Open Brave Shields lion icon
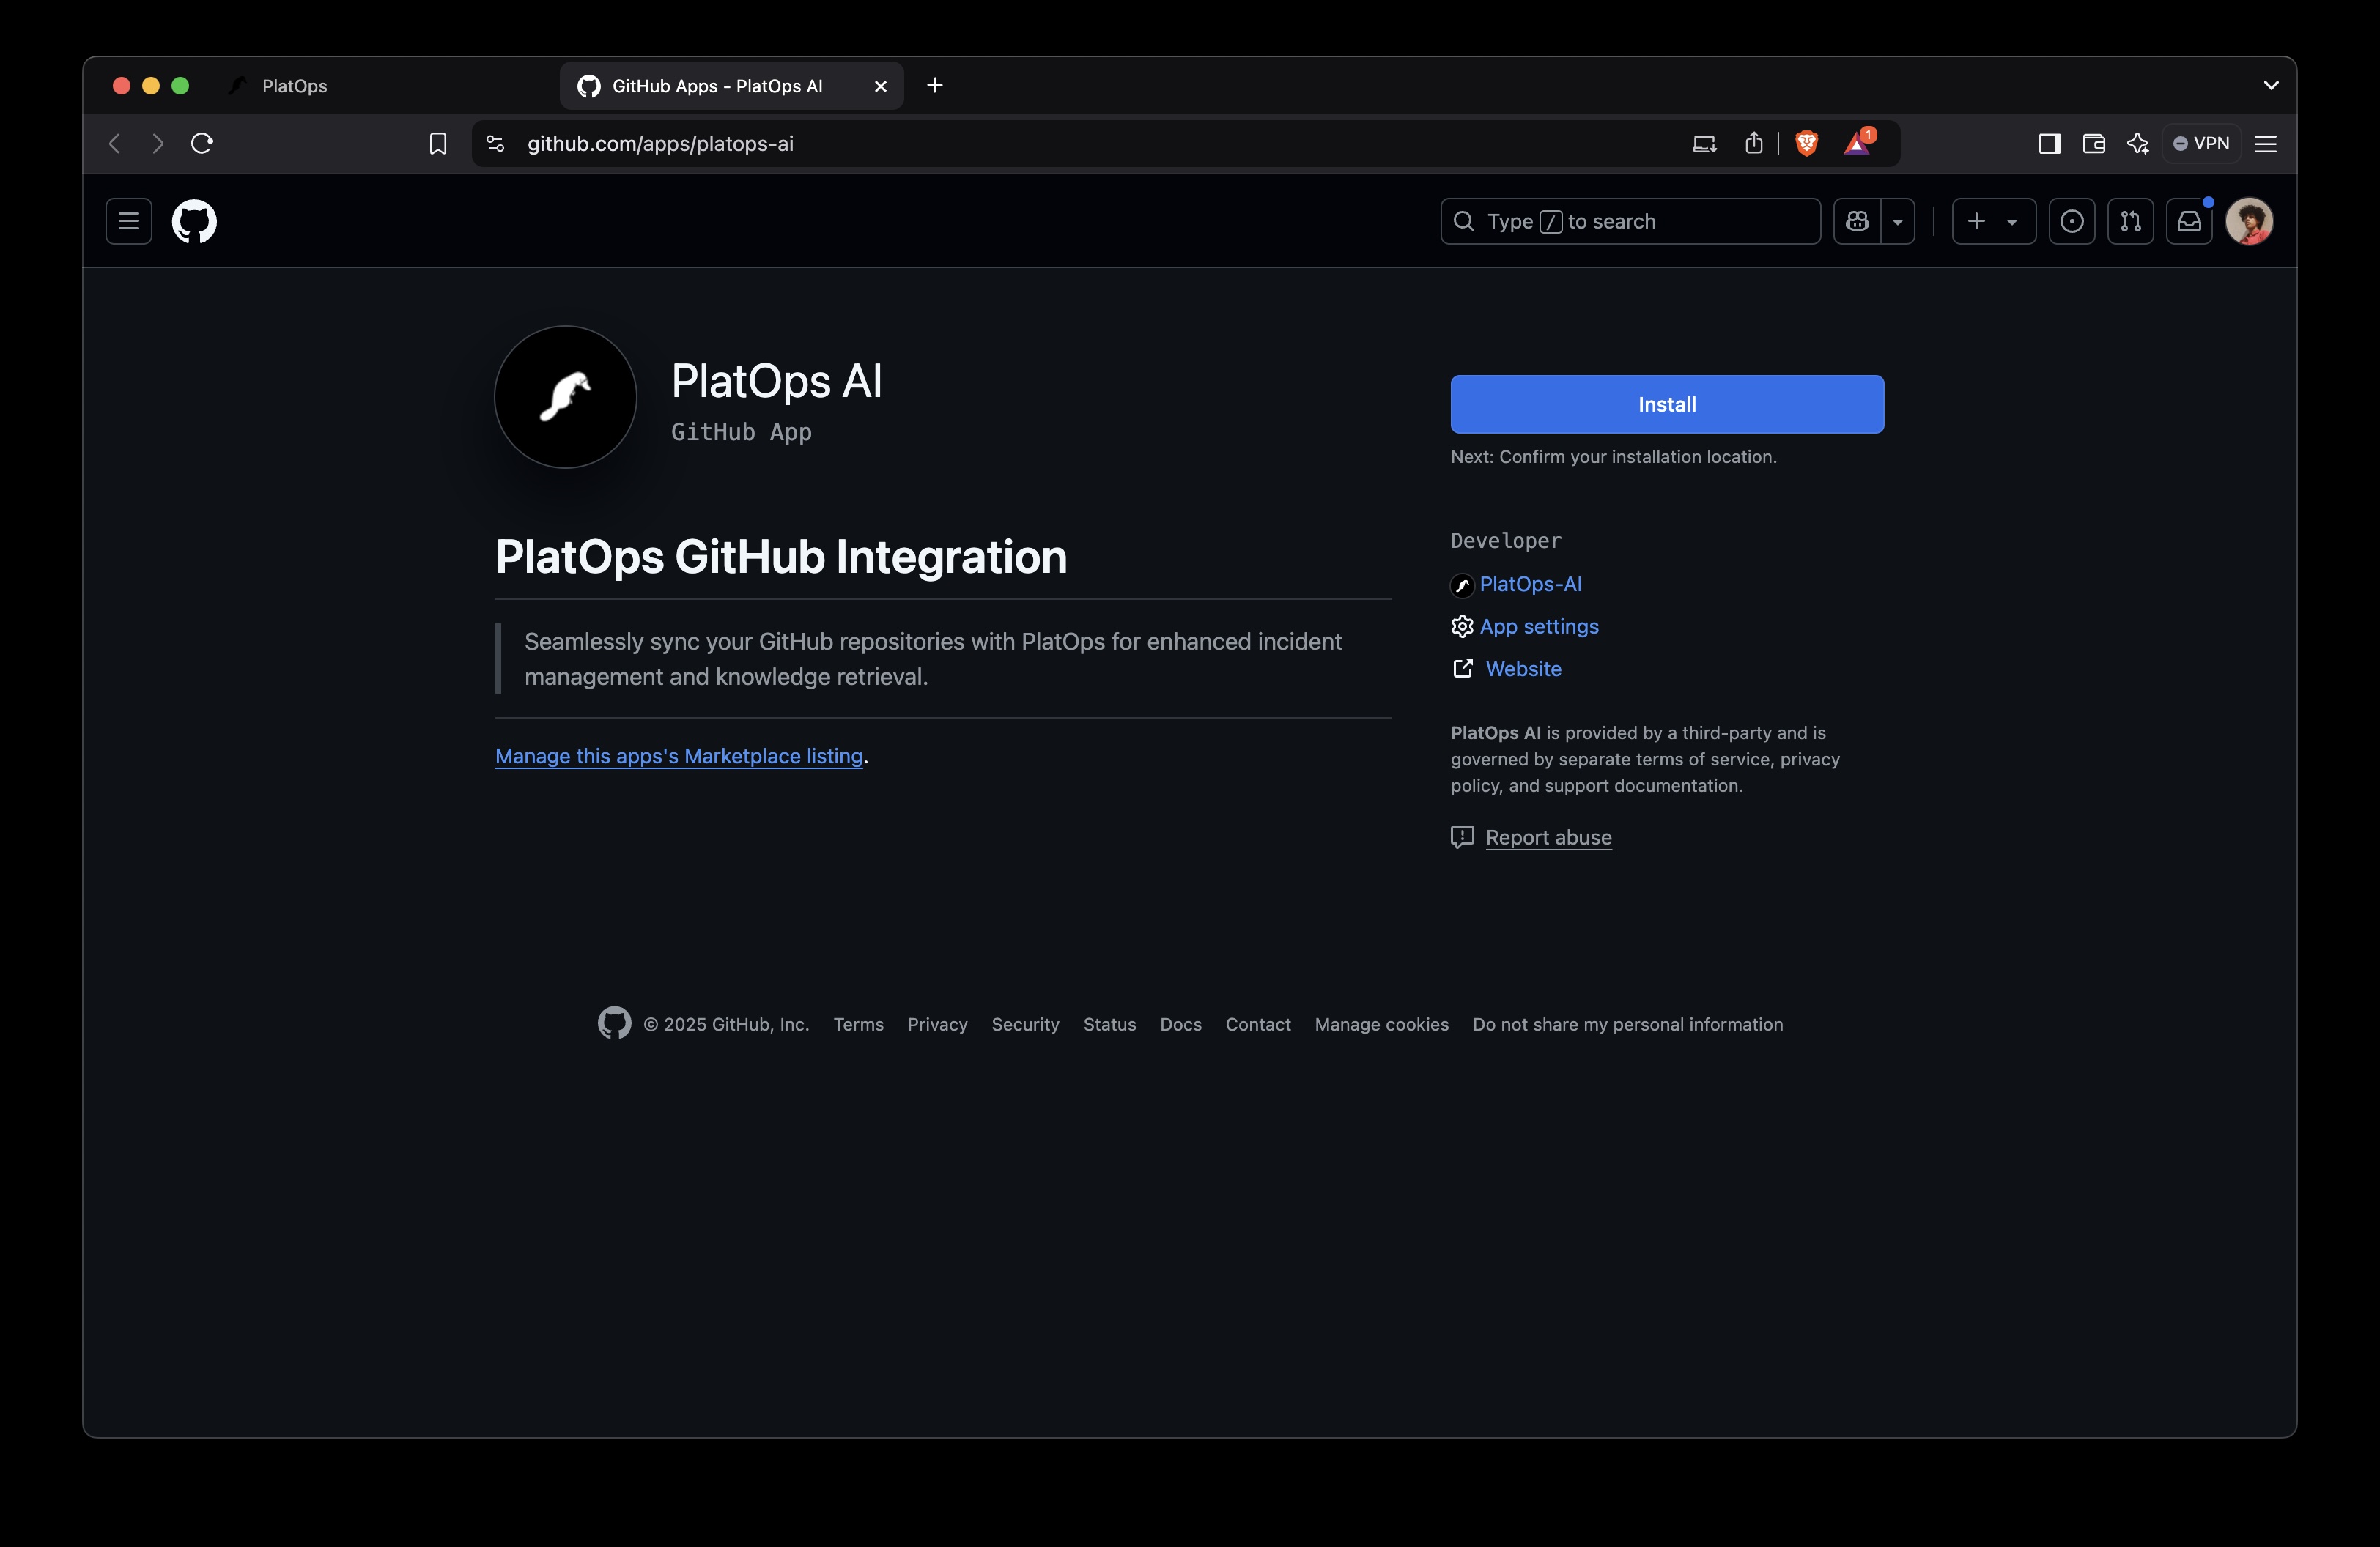Screen dimensions: 2380x1547 coord(1806,144)
